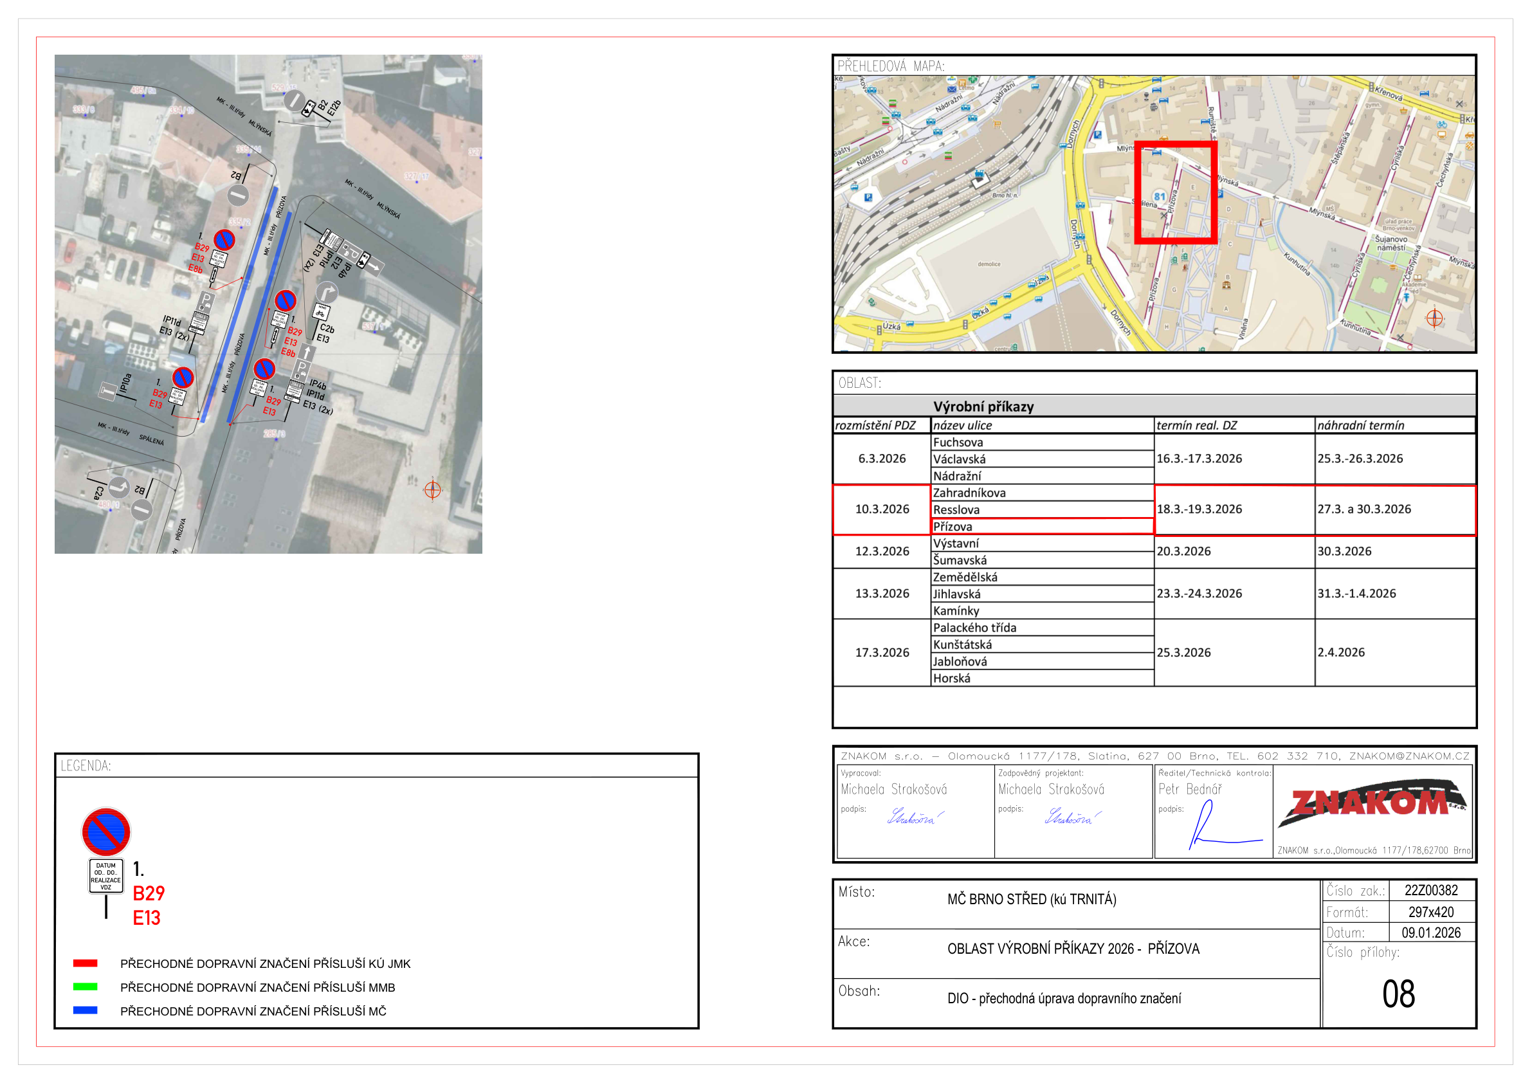Click the route 81 marker on overview map

1160,197
